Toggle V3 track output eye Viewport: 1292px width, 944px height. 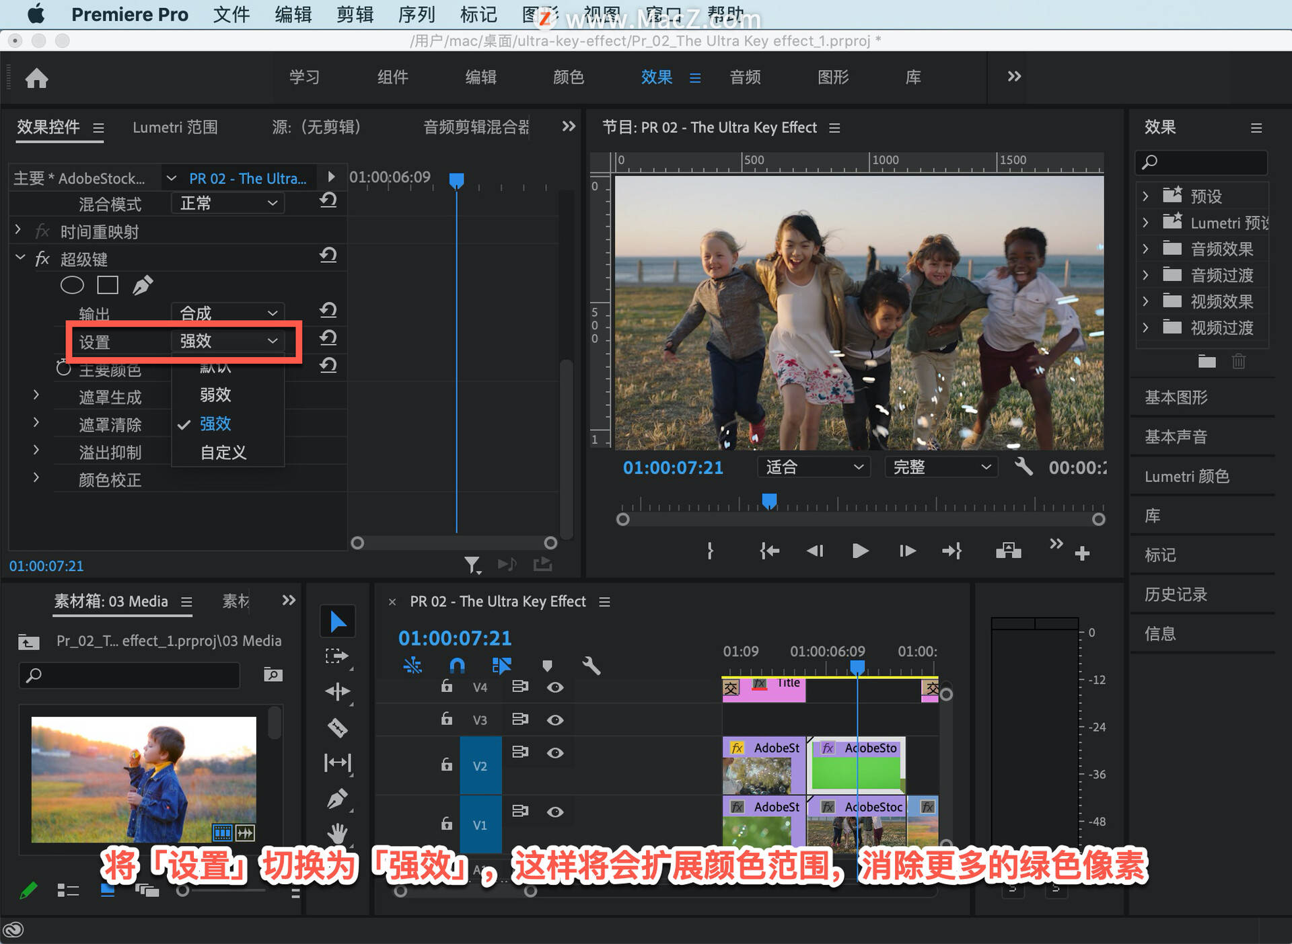555,719
